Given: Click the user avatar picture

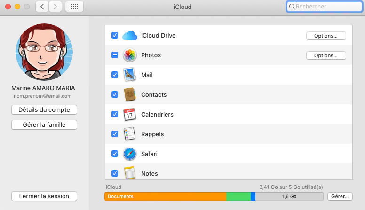Looking at the screenshot, I should 44,52.
